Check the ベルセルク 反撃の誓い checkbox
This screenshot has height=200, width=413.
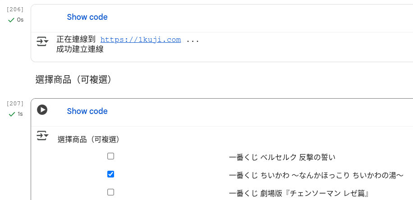(x=110, y=156)
